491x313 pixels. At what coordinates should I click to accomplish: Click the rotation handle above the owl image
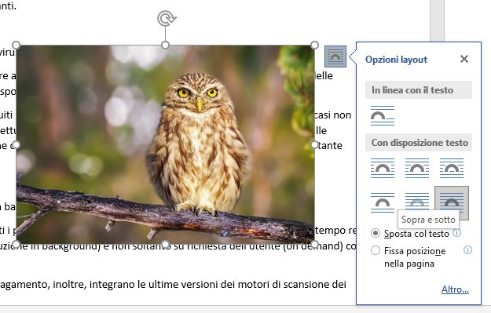pos(167,19)
